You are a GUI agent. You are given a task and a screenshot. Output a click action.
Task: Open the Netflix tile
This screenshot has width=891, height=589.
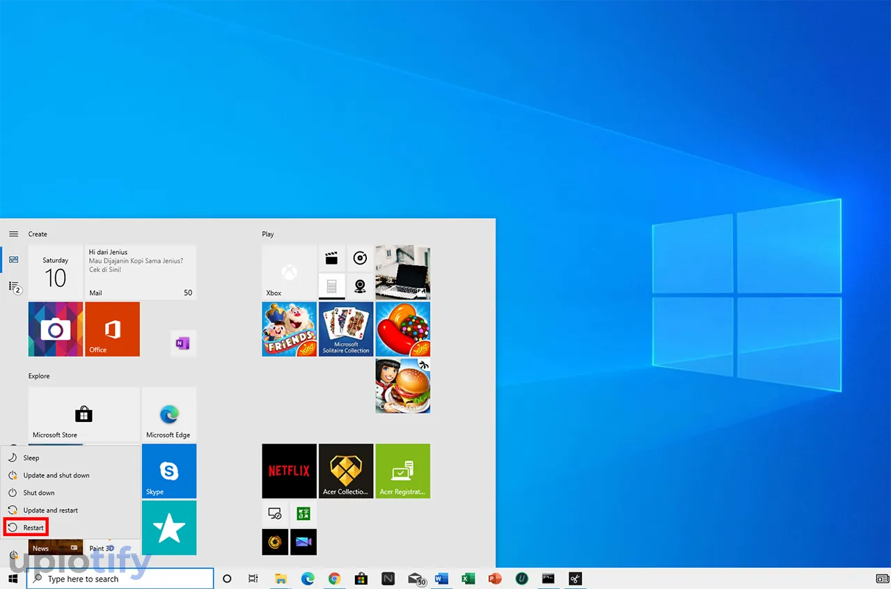pos(290,471)
